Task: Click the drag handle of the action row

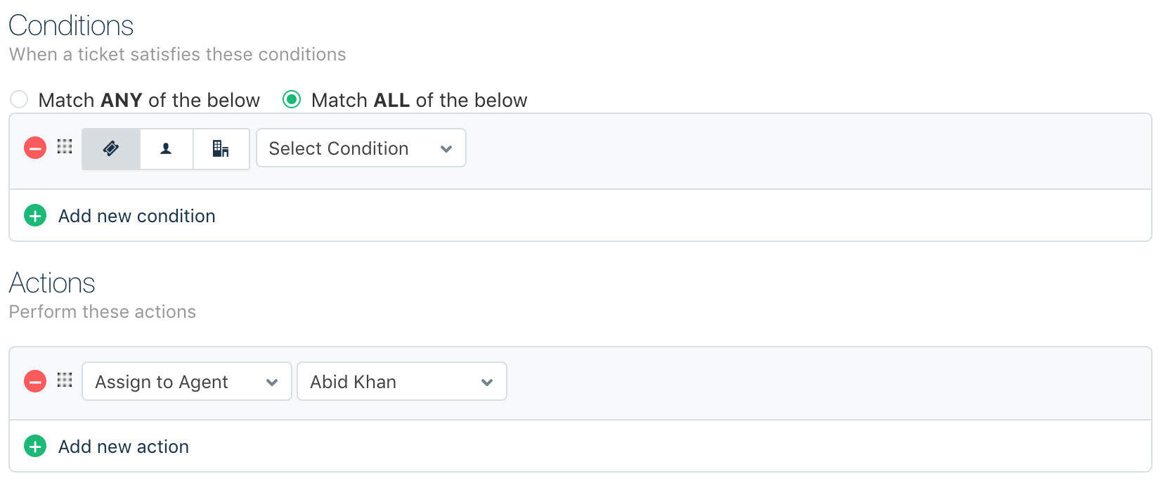Action: pyautogui.click(x=65, y=380)
